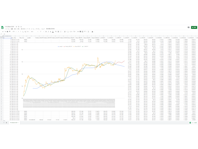Open the horizontal align dropdown

click(x=65, y=32)
